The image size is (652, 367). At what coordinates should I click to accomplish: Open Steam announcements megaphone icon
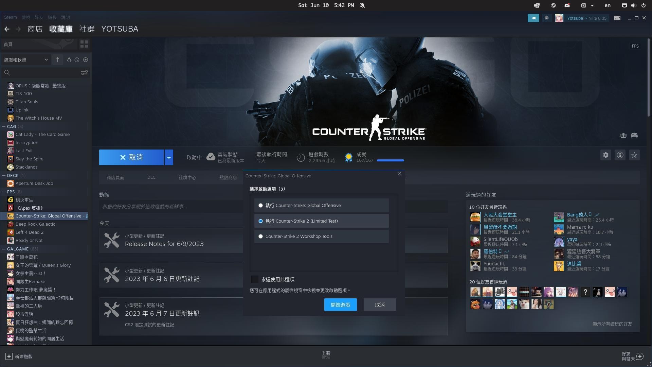point(533,18)
